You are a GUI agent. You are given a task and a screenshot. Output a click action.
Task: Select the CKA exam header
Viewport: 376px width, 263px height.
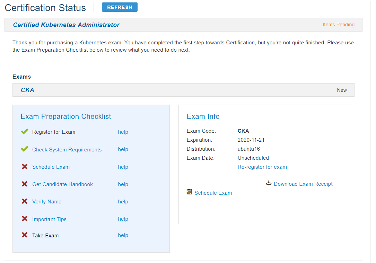click(27, 90)
